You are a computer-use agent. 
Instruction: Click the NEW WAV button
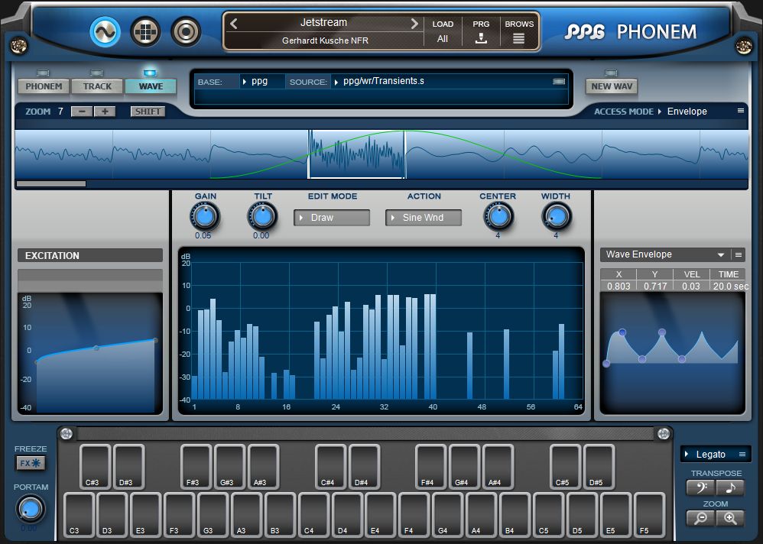point(612,86)
